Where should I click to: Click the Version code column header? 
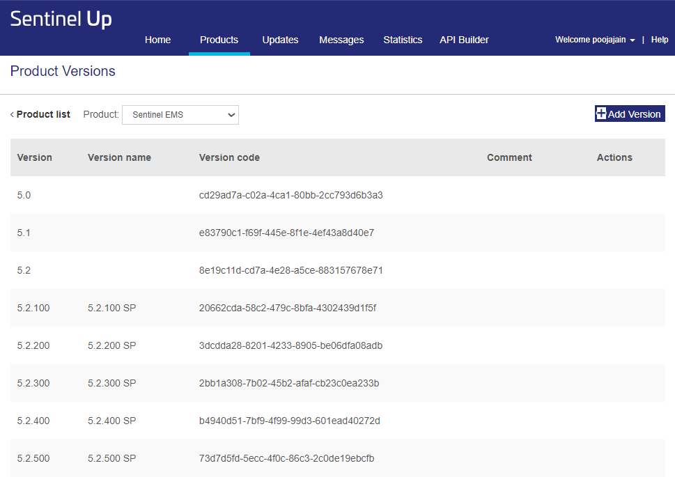(x=229, y=157)
